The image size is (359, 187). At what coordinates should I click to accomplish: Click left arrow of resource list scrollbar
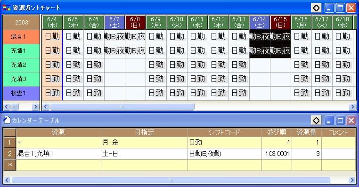6,106
